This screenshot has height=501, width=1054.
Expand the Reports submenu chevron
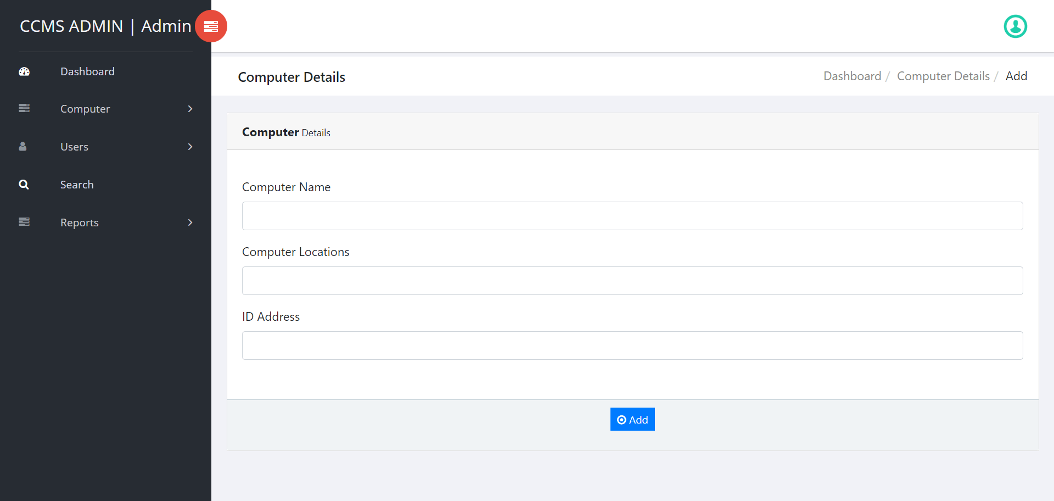point(190,222)
